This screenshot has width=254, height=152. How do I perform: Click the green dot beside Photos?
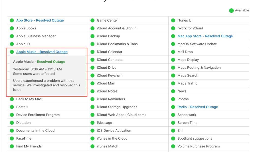pos(173,99)
